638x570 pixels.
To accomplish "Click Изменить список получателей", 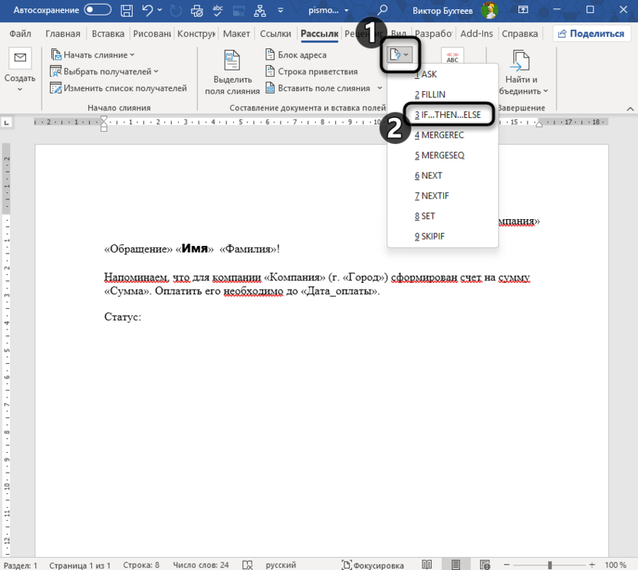I will [x=118, y=88].
